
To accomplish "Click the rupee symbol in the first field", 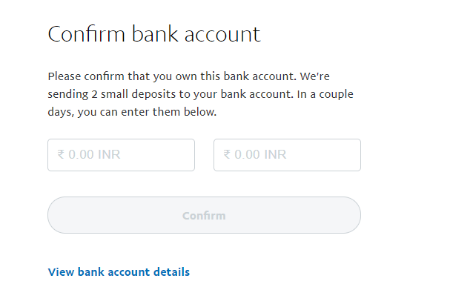I will [61, 154].
